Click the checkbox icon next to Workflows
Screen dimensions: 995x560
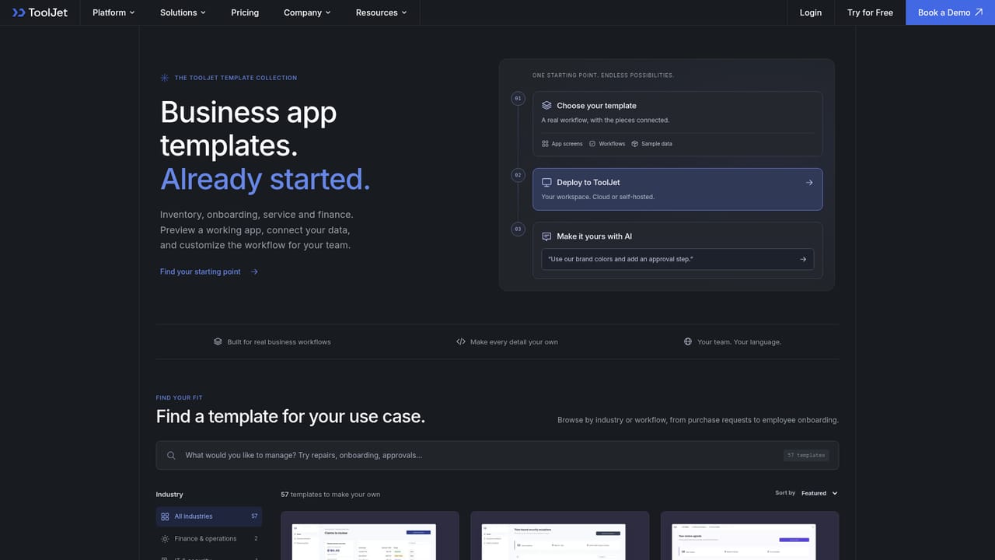pyautogui.click(x=592, y=144)
